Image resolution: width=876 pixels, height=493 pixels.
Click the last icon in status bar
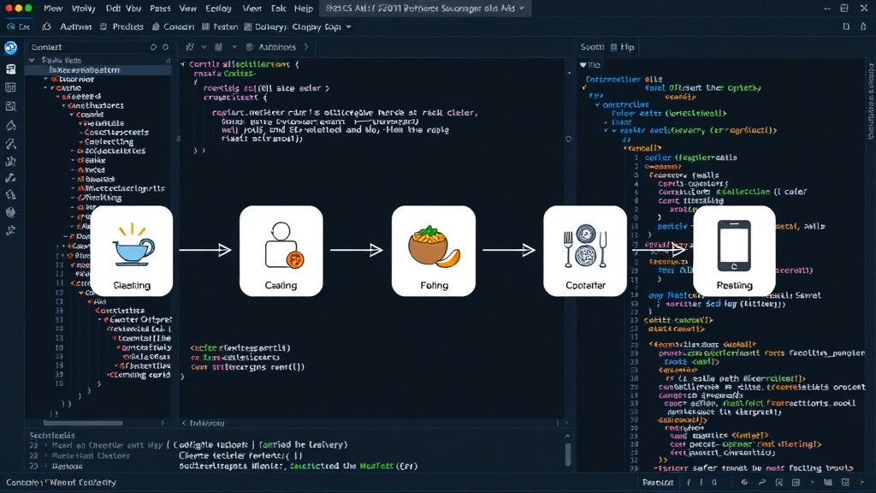point(862,483)
